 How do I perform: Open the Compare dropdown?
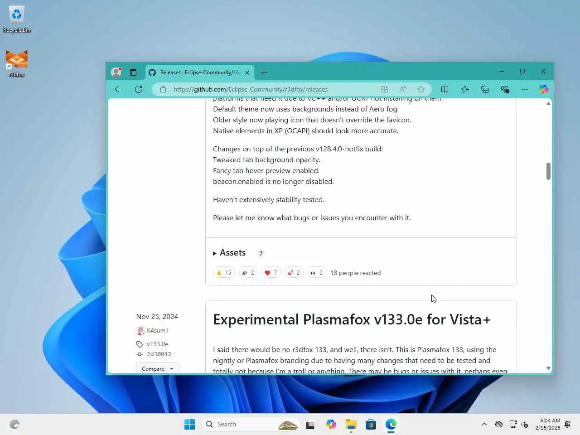pyautogui.click(x=158, y=368)
